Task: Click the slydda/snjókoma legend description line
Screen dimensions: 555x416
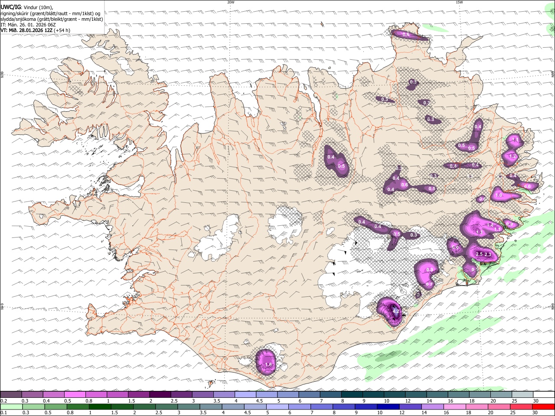Action: (52, 19)
